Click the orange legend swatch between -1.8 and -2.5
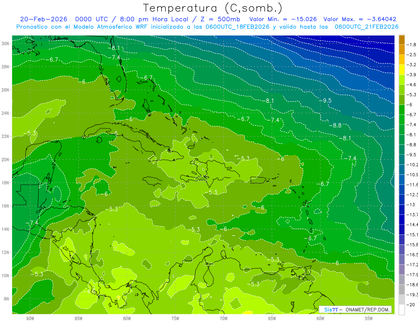This screenshot has height=323, width=418. [x=402, y=49]
